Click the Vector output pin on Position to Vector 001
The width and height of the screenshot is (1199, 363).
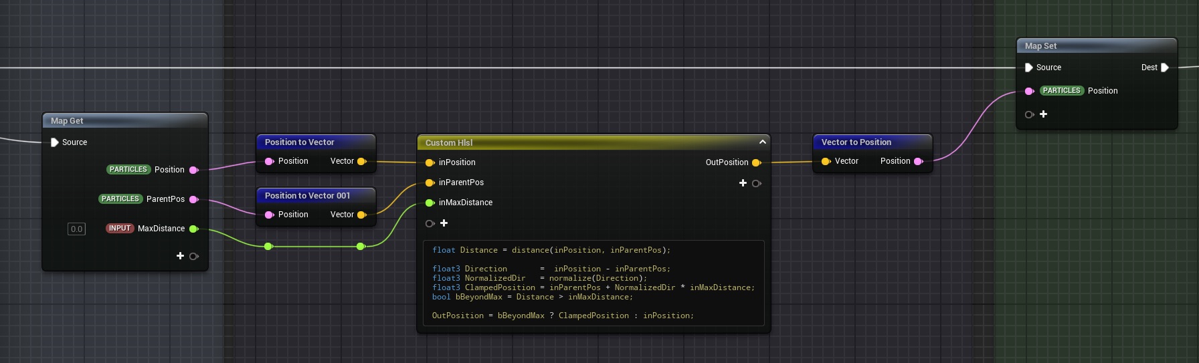coord(362,215)
